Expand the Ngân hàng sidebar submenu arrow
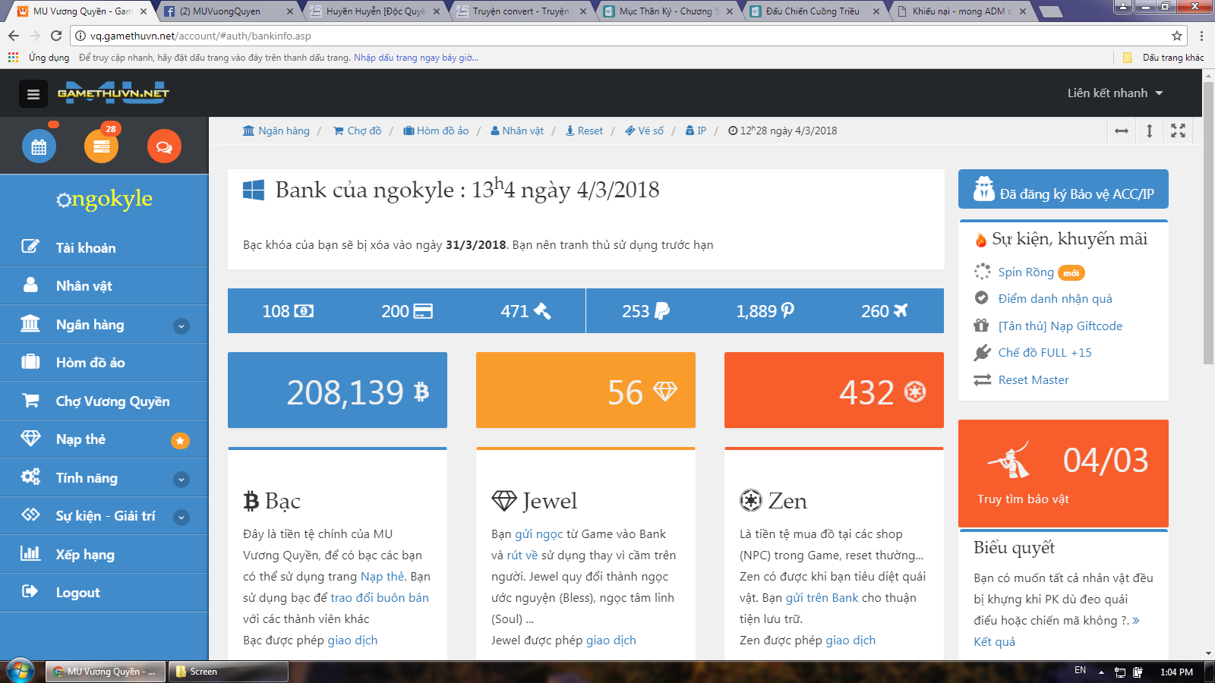This screenshot has height=683, width=1215. pyautogui.click(x=181, y=326)
